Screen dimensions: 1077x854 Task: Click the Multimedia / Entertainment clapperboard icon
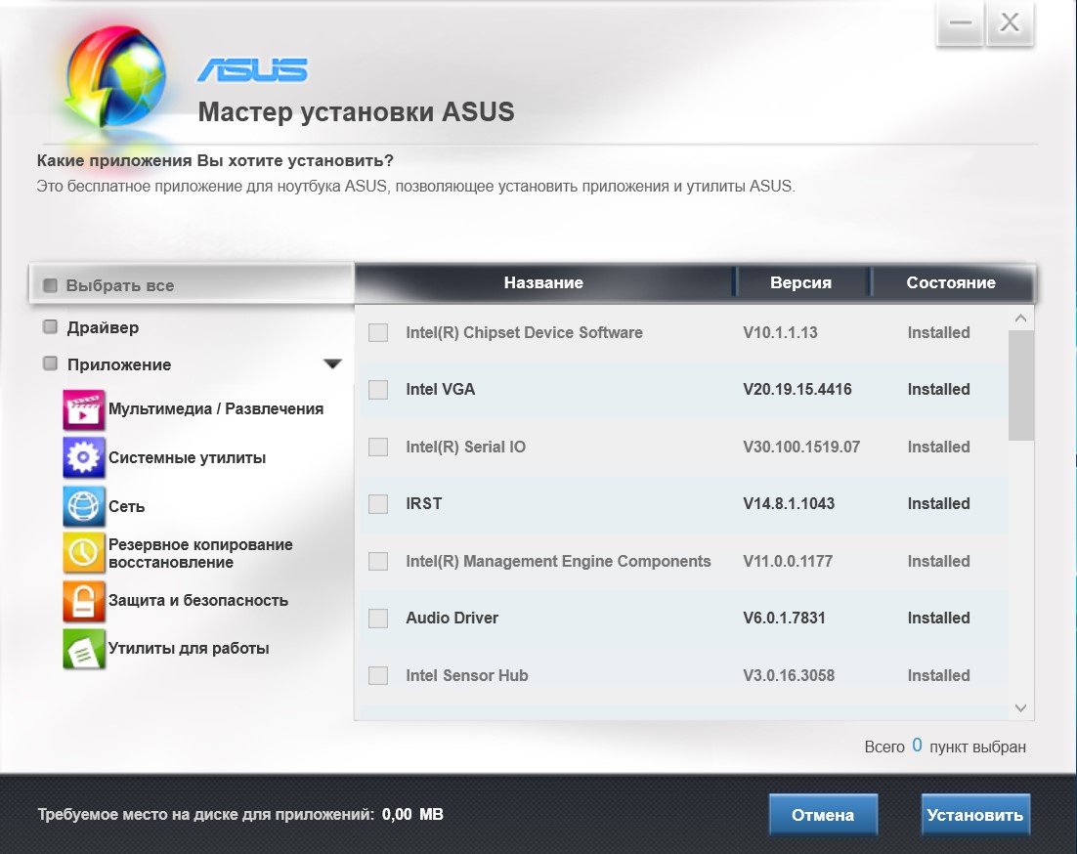[x=84, y=409]
